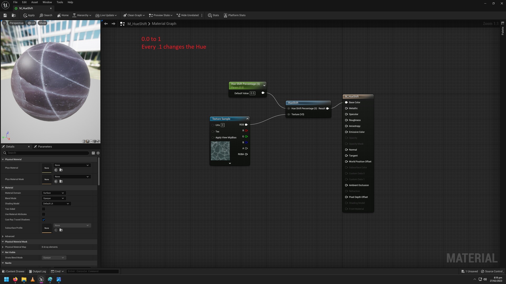Open the Shading Model dropdown
The width and height of the screenshot is (506, 284).
[x=56, y=203]
